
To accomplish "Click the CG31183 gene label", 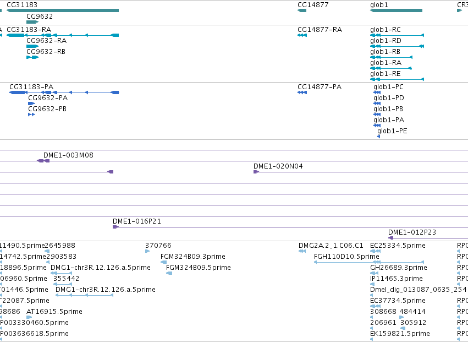I will coord(22,5).
